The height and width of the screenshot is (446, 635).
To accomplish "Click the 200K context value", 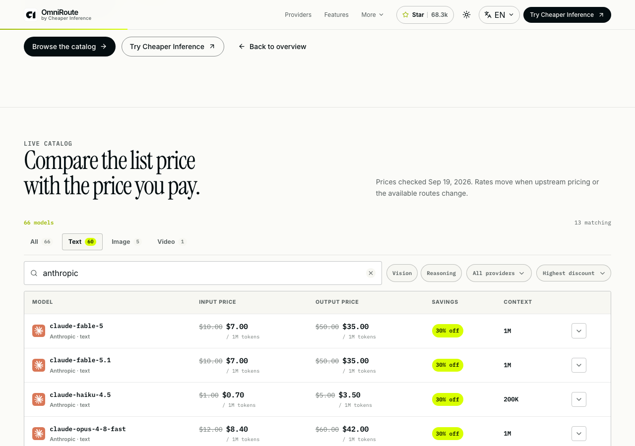I will (x=511, y=399).
